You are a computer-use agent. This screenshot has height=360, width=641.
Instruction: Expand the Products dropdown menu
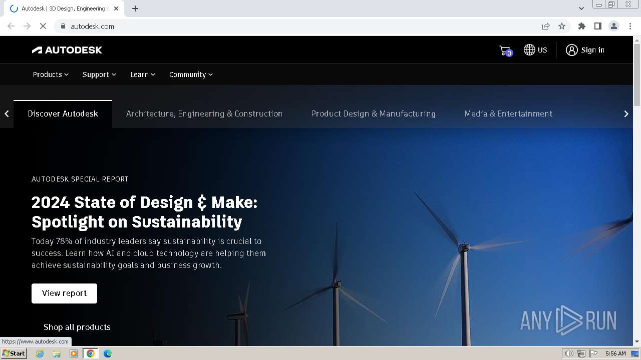coord(51,74)
